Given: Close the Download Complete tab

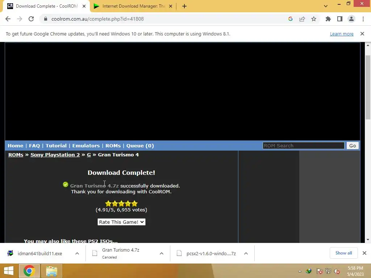Looking at the screenshot, I should pyautogui.click(x=84, y=6).
